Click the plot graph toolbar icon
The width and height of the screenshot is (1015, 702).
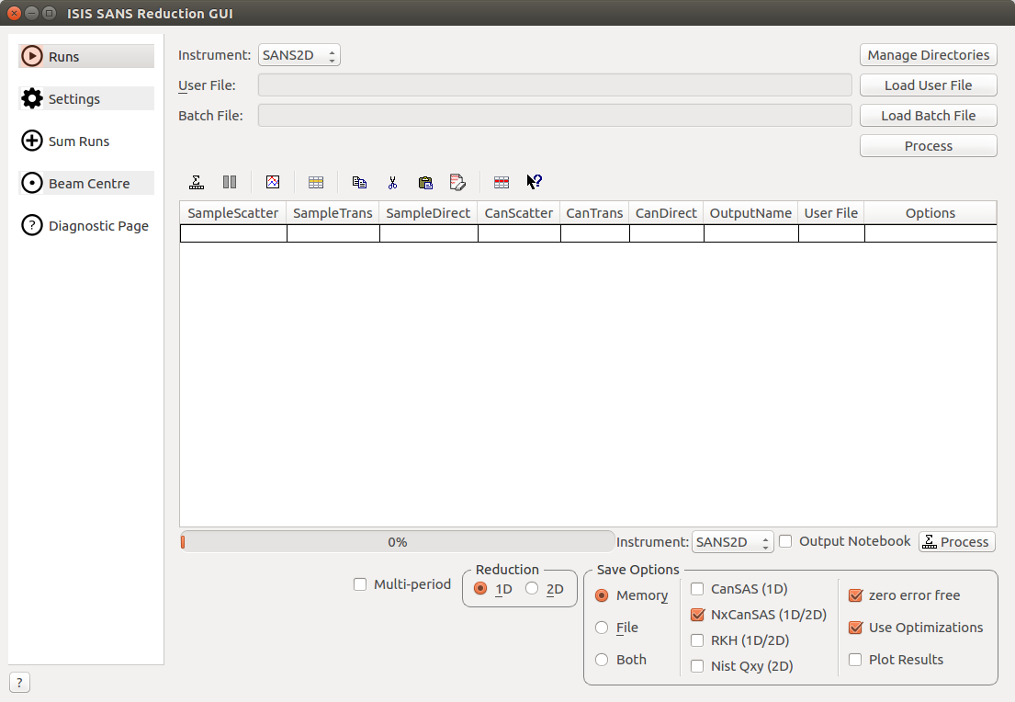(273, 182)
